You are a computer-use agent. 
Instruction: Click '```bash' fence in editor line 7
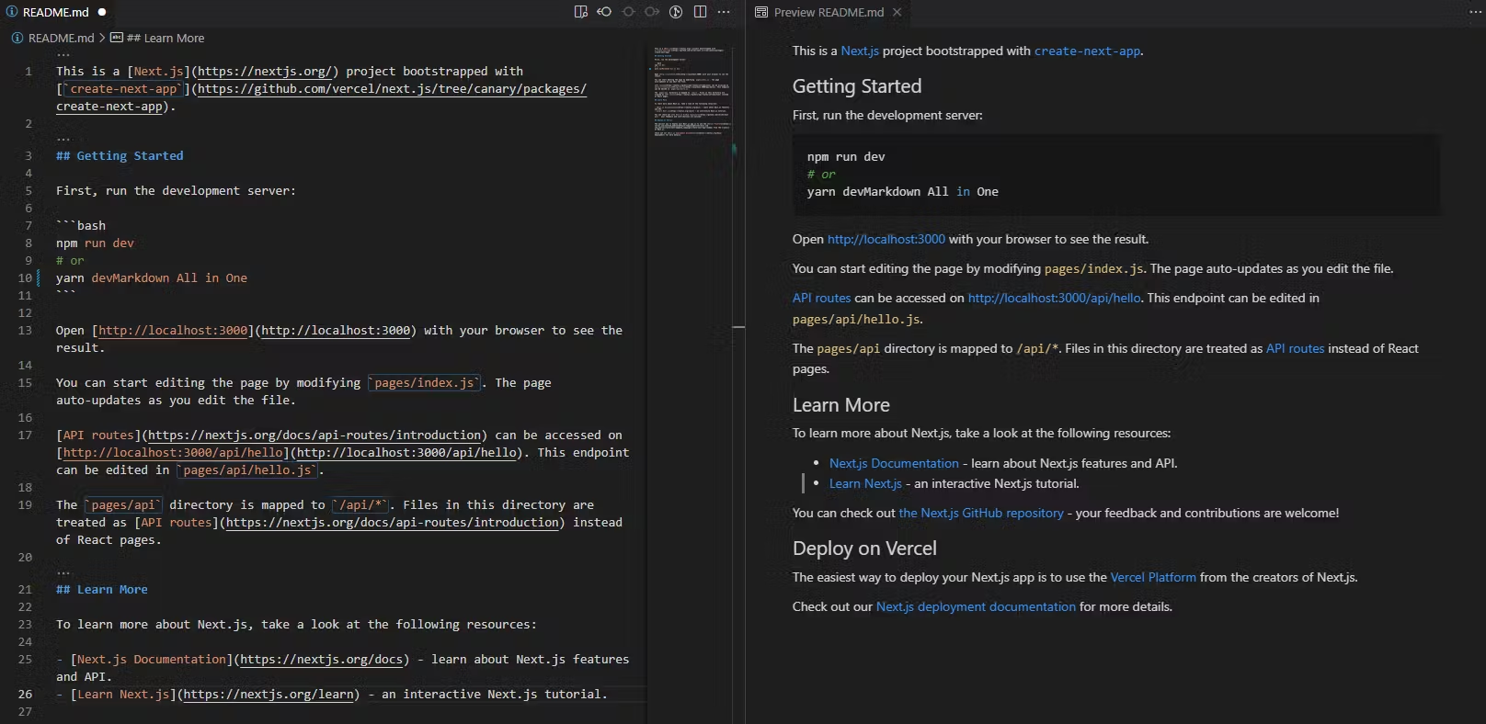click(81, 225)
